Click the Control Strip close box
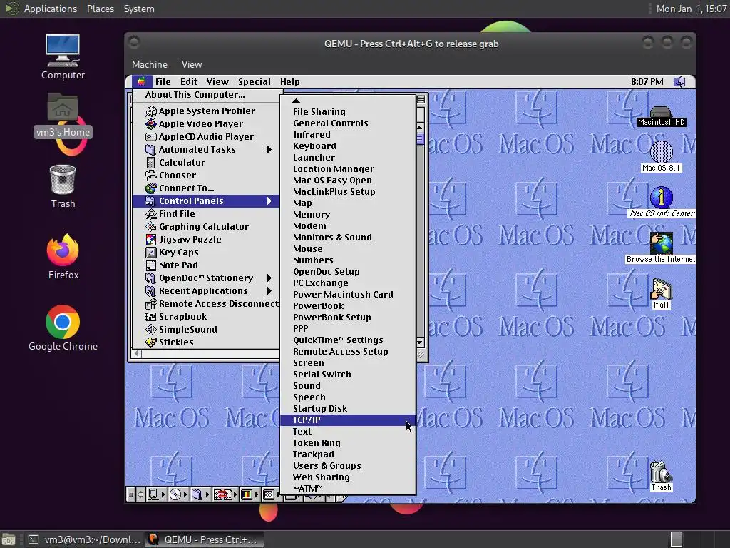Viewport: 730px width, 548px height. tap(130, 494)
